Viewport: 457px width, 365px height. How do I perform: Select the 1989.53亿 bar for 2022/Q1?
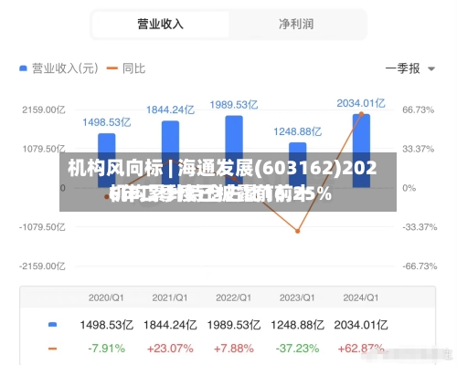[234, 151]
